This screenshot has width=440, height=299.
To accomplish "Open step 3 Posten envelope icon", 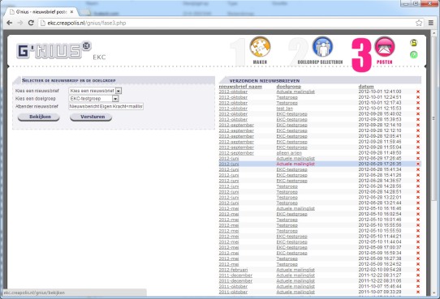I will pyautogui.click(x=385, y=47).
